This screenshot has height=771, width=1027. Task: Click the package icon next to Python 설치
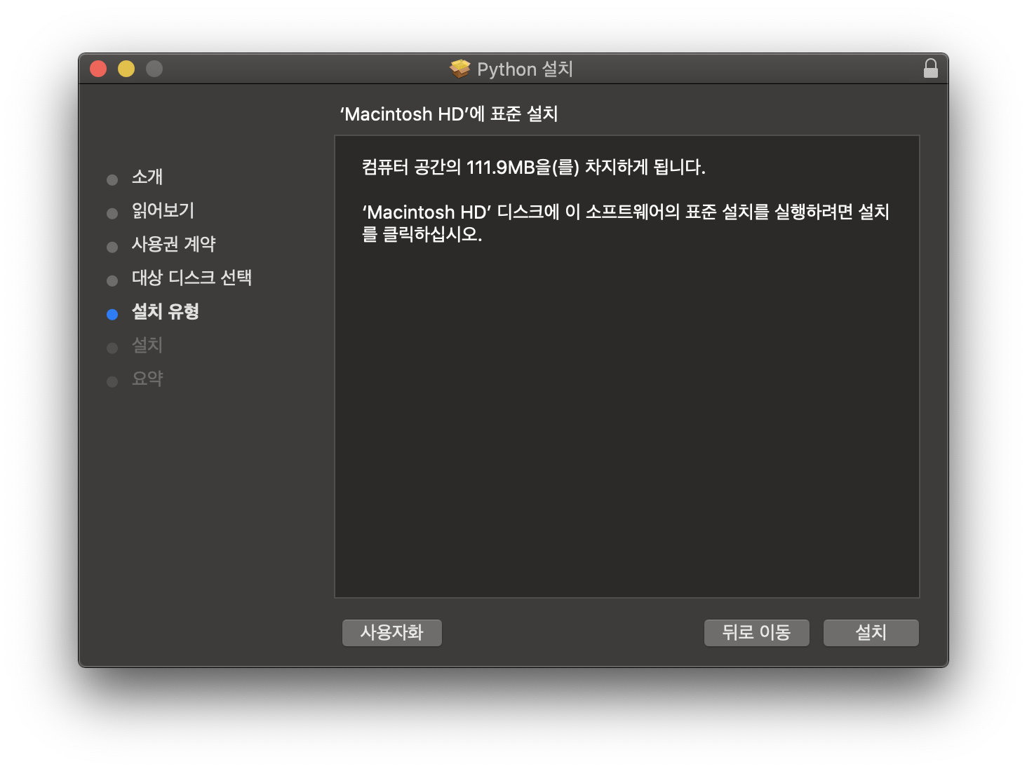point(459,69)
